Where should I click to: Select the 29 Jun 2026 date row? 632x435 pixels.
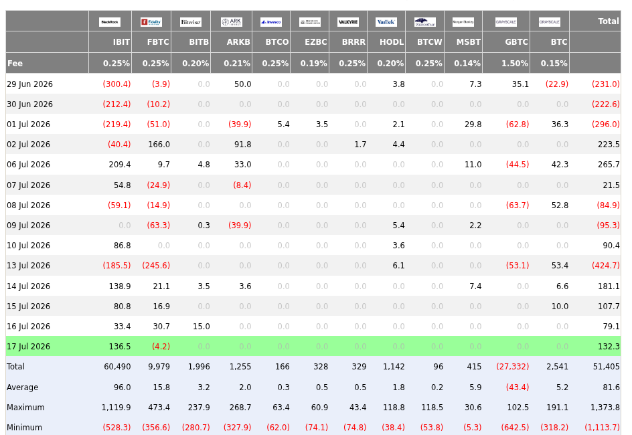click(313, 84)
